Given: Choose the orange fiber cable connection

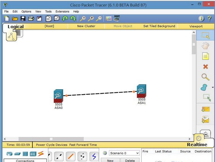Looking at the screenshot, I should pos(71,156).
